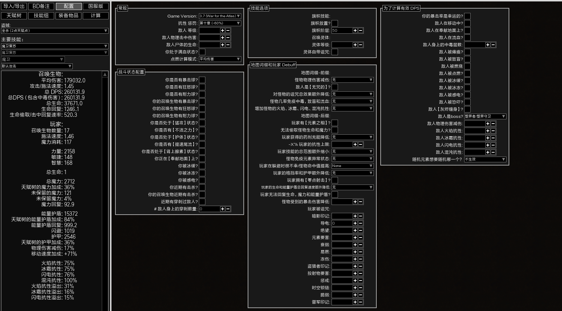The width and height of the screenshot is (562, 311).
Task: Expand the 敌人是boss dropdown
Action: point(485,116)
